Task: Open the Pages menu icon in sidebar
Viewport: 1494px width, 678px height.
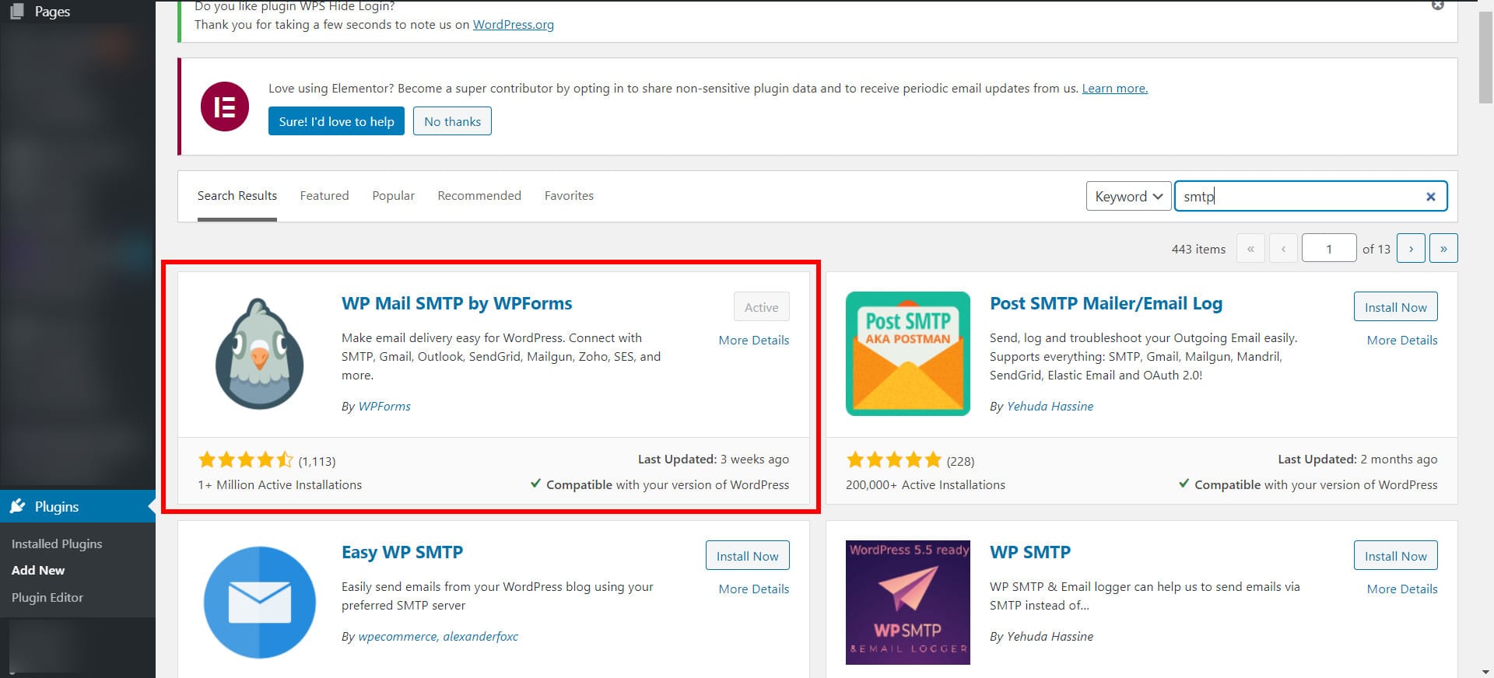Action: 16,11
